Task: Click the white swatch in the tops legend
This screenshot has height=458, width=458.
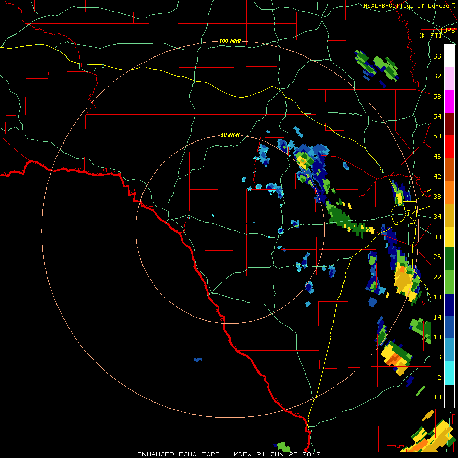Action: [x=449, y=56]
